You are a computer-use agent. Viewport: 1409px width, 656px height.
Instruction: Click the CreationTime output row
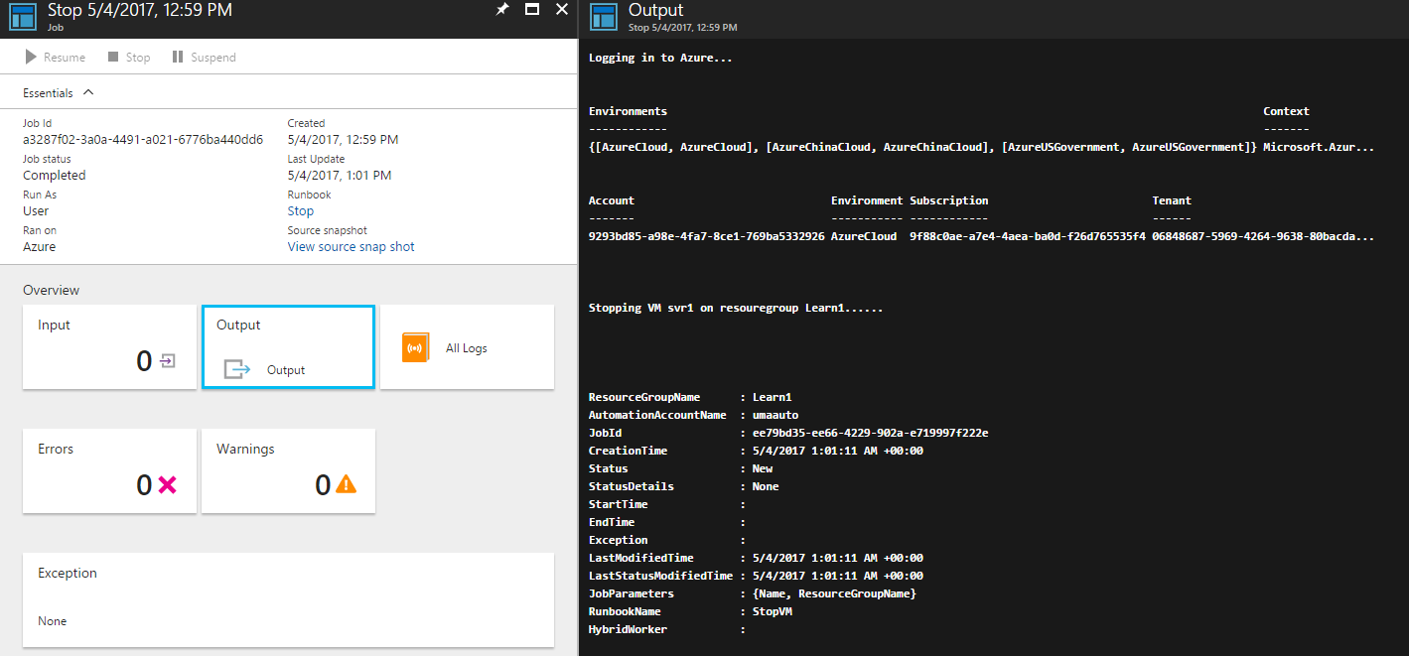pos(756,451)
